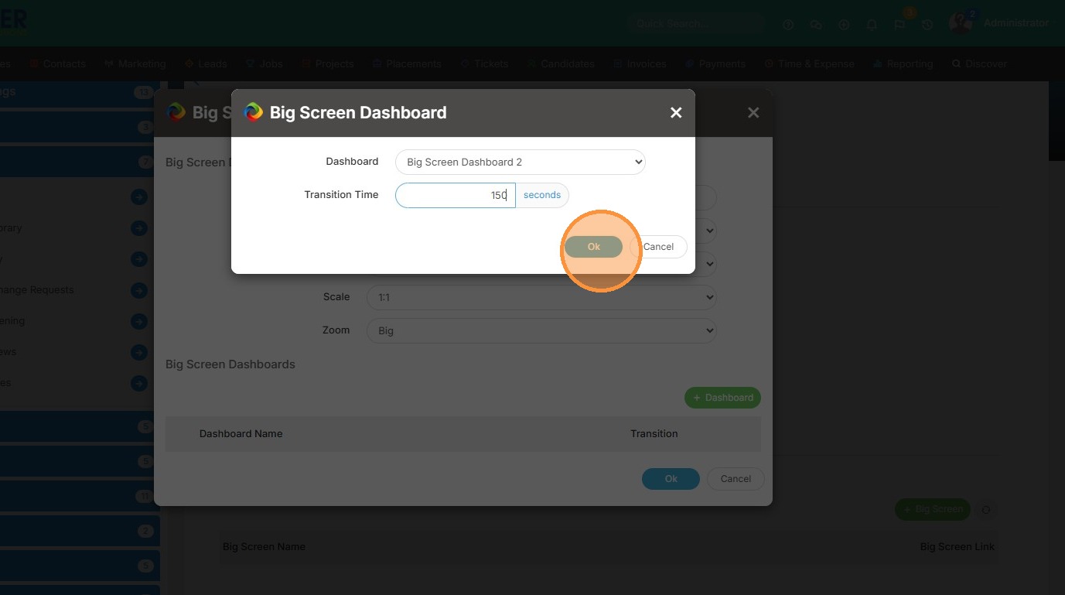Screen dimensions: 1065x595
Task: Click Cancel in the front Big Screen Dashboard dialog
Action: (658, 247)
